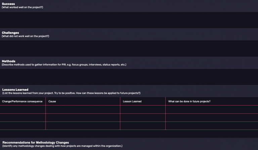
Task: Click first empty row under Cause column
Action: click(x=83, y=109)
